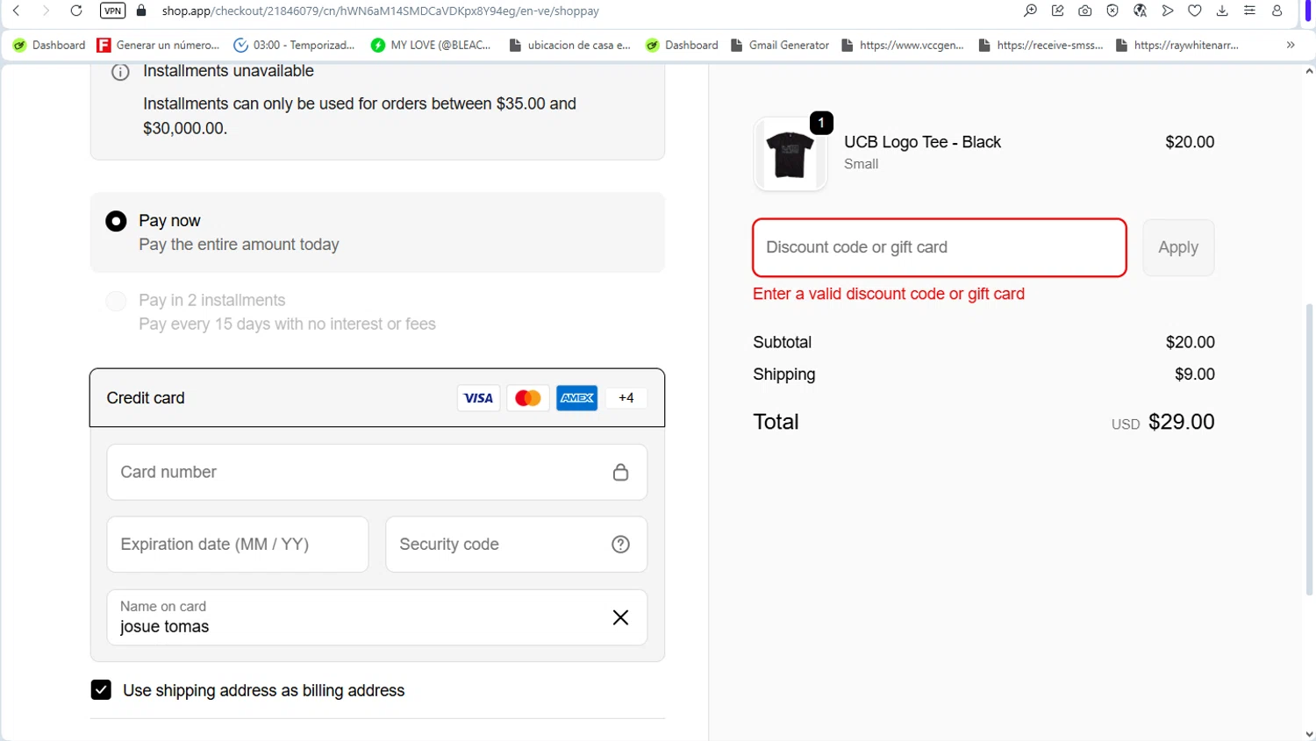Toggle Use shipping address as billing address
The image size is (1316, 741).
point(101,690)
